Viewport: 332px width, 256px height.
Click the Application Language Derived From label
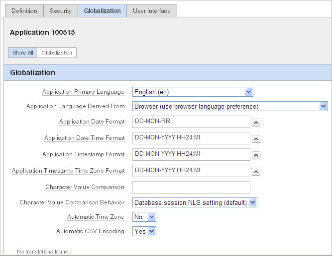76,106
